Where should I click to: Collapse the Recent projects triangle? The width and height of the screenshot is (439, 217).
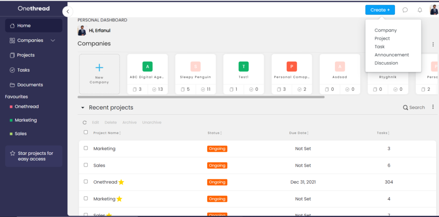tap(83, 108)
